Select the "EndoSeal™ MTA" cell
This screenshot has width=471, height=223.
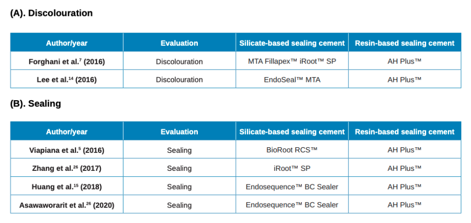[x=292, y=80]
